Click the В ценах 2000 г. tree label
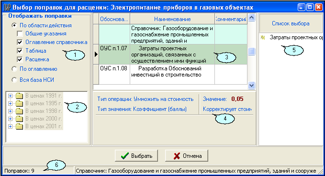325x176 pixels. pyautogui.click(x=44, y=119)
